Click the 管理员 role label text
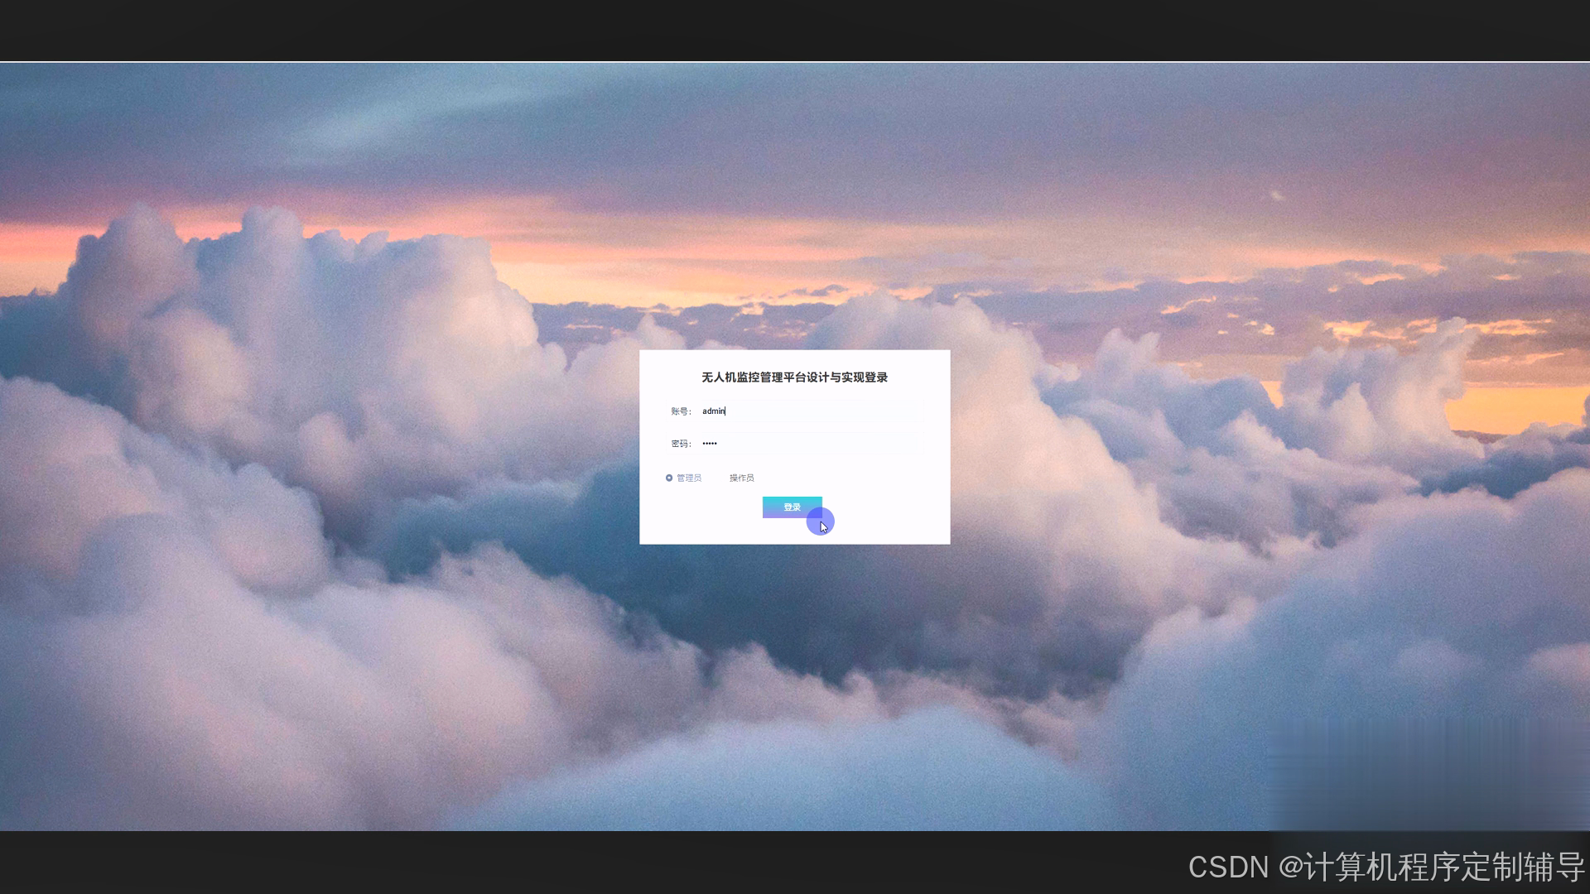Viewport: 1590px width, 894px height. [689, 478]
